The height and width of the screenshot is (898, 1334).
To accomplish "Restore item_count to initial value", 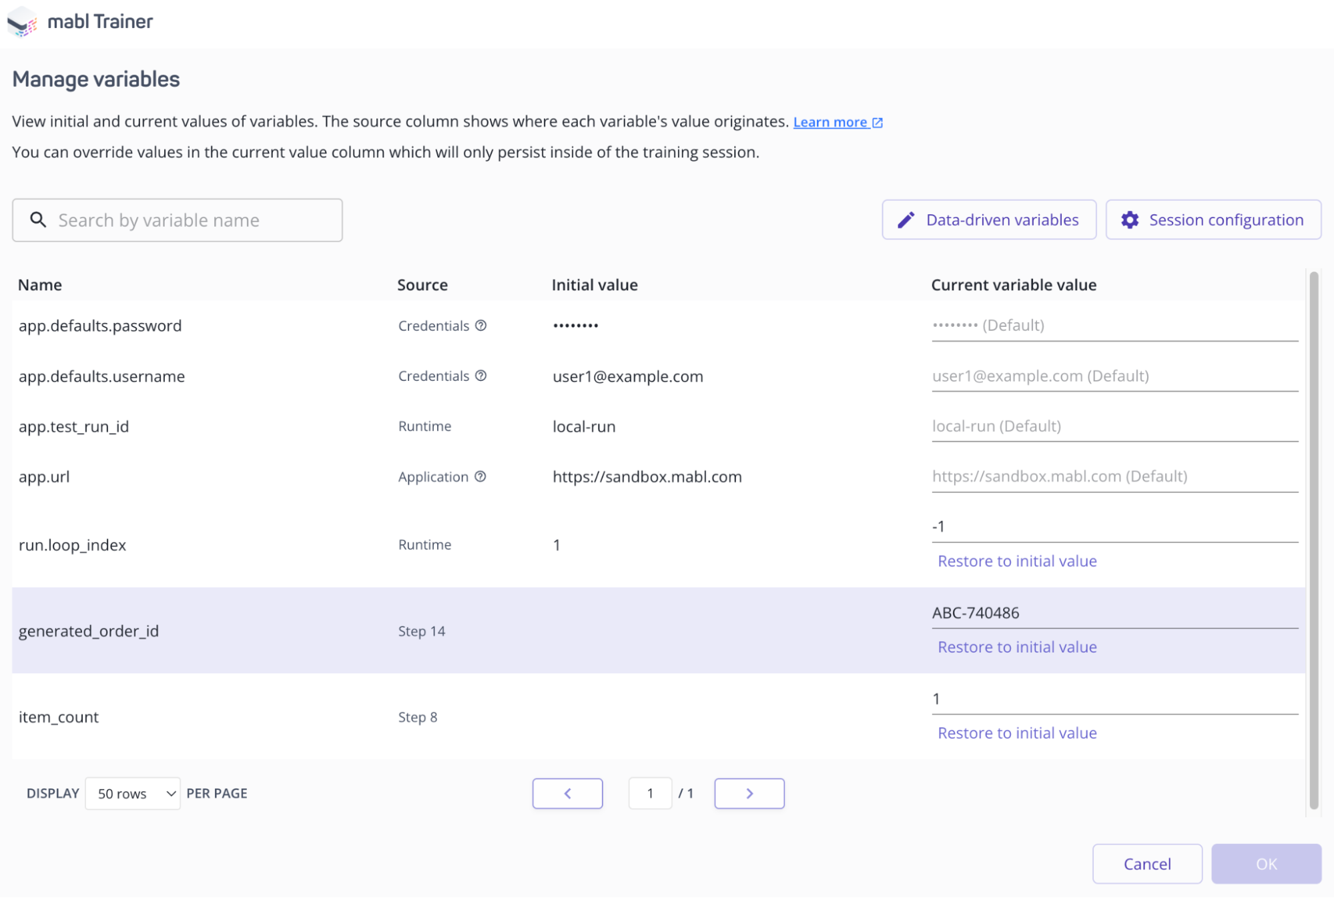I will 1016,733.
